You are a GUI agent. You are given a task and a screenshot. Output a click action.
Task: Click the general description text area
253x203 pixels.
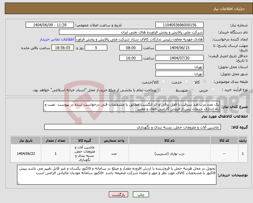132,107
